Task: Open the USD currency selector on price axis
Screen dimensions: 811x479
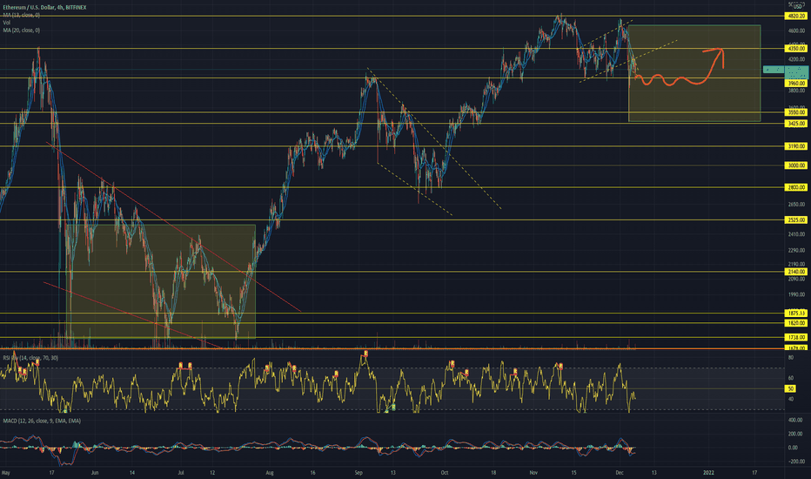Action: pyautogui.click(x=797, y=7)
